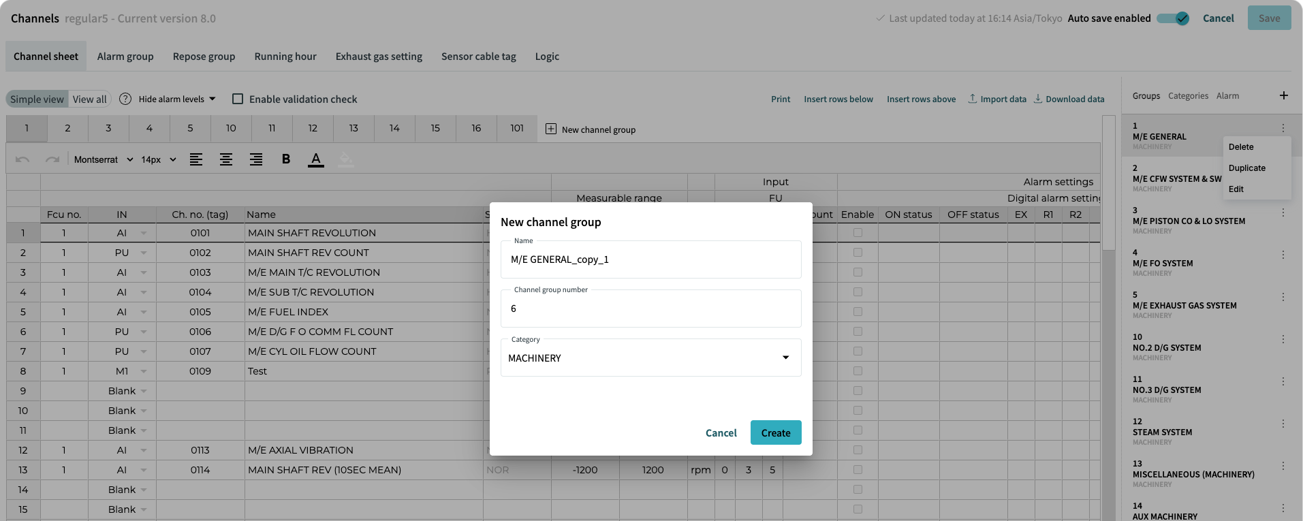The image size is (1303, 521).
Task: Open IN type dropdown for row 0102 PU
Action: click(144, 253)
